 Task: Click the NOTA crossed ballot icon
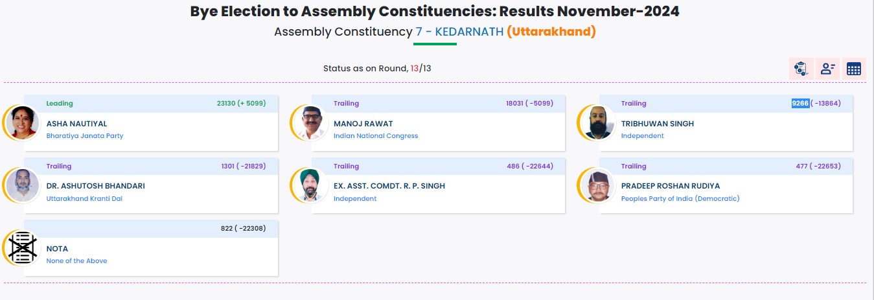23,248
